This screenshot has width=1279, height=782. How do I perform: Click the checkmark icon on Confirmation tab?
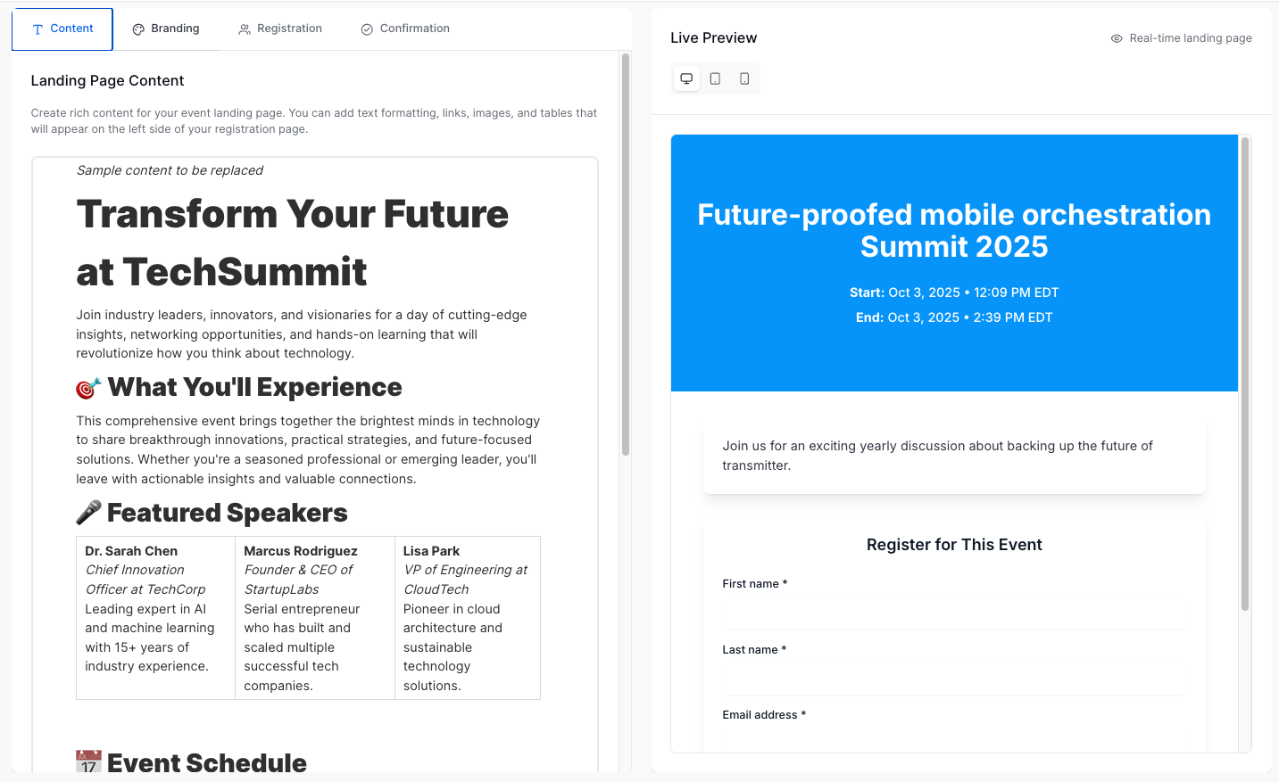point(367,29)
